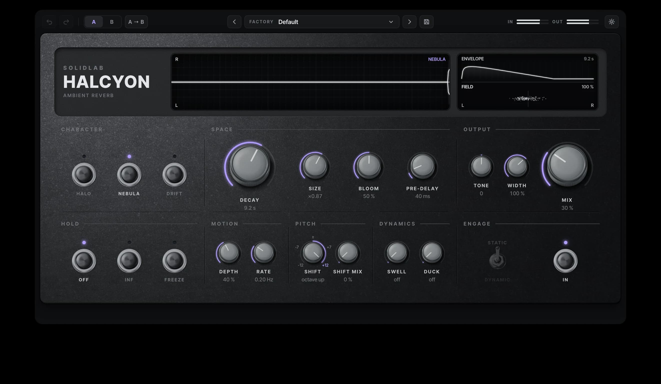The width and height of the screenshot is (661, 384).
Task: Click the duck off value
Action: [x=432, y=280]
